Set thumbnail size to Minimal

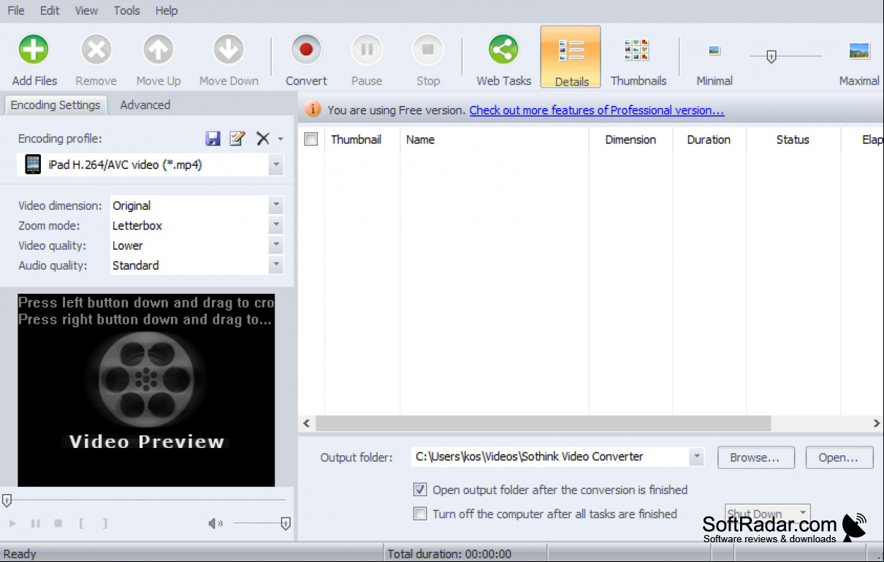tap(715, 50)
